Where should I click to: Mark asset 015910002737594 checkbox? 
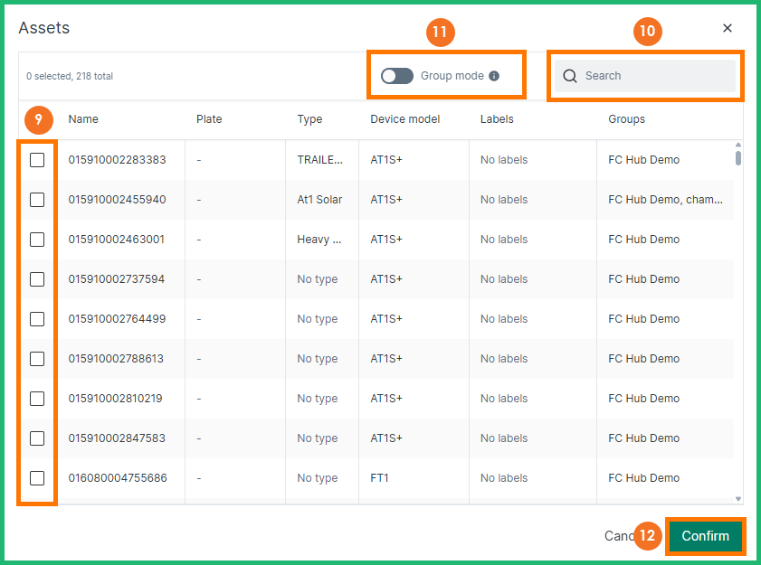click(x=37, y=279)
